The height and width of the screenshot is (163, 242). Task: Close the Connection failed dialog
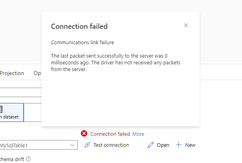[186, 25]
